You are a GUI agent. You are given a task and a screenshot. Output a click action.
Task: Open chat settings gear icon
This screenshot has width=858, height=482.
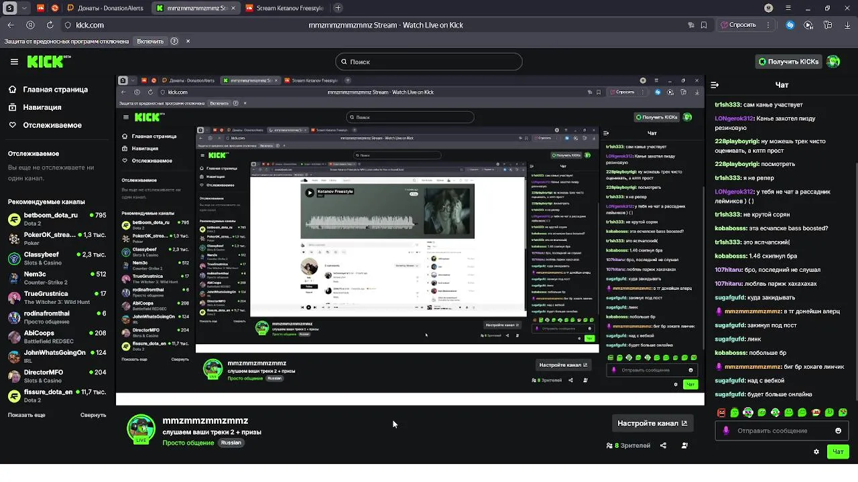tap(816, 452)
